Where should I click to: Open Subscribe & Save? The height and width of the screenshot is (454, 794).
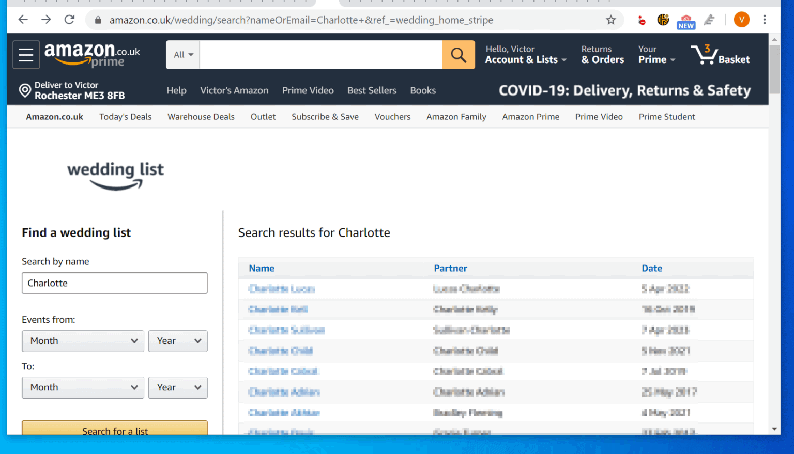pyautogui.click(x=325, y=117)
